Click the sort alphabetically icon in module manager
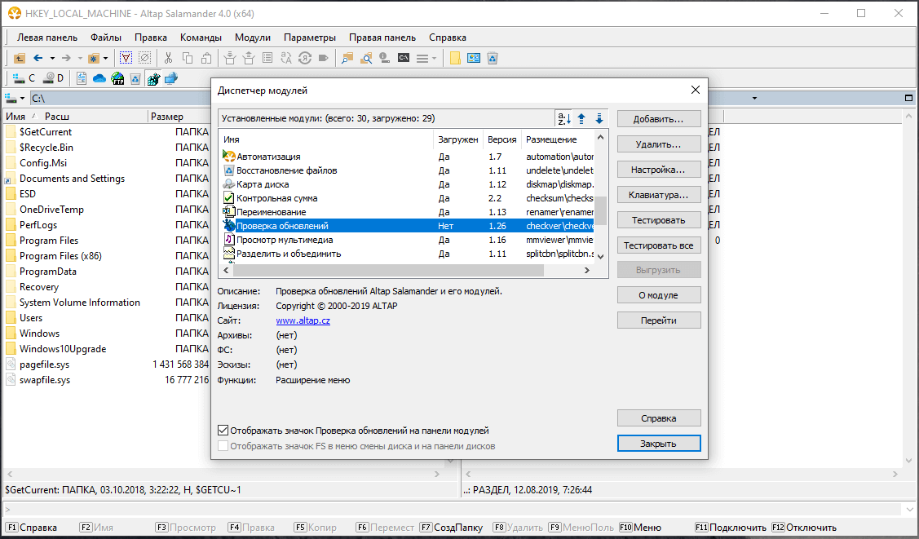The height and width of the screenshot is (539, 919). tap(563, 118)
